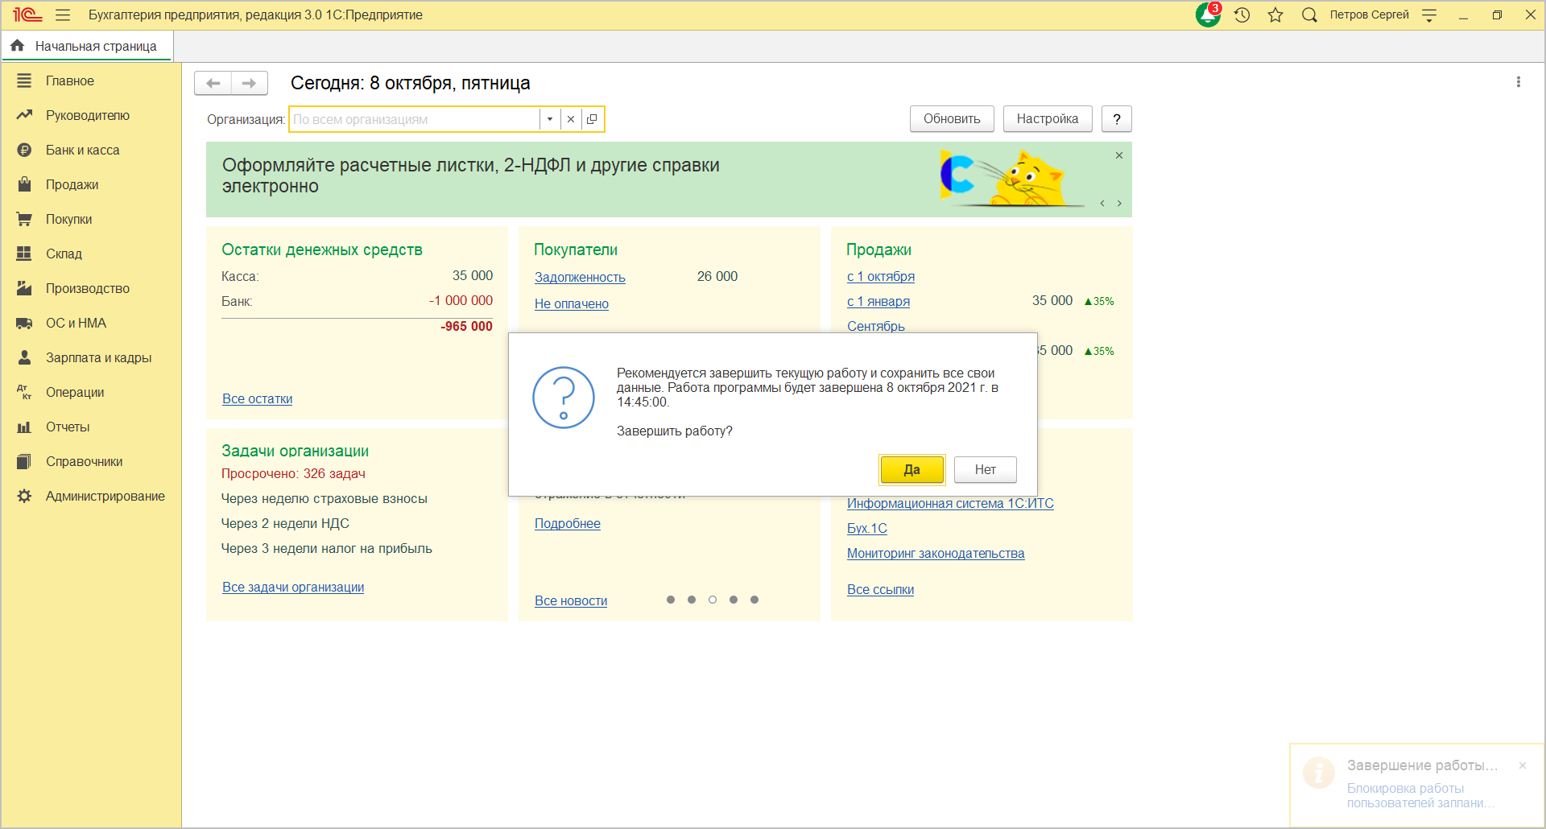
Task: Open the Бух.1С link
Action: tap(867, 528)
